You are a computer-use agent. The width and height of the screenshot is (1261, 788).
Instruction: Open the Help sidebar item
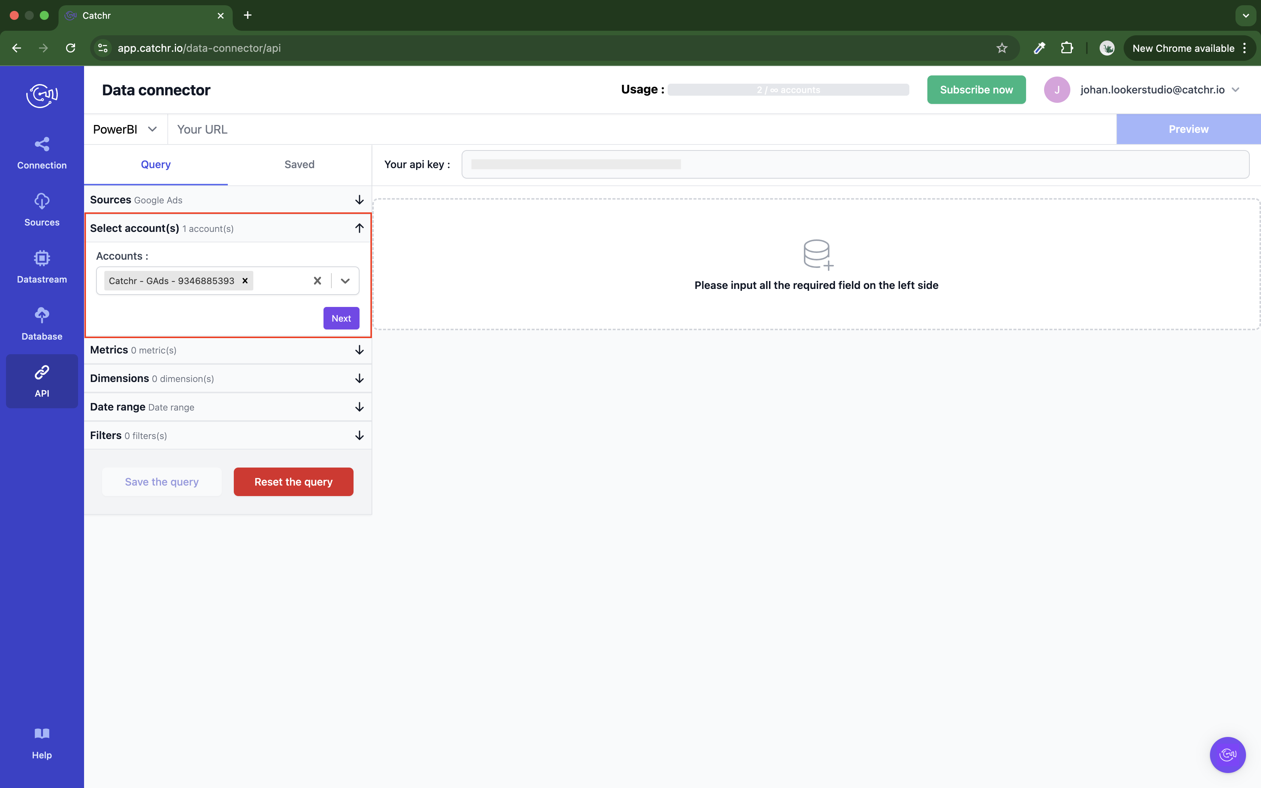click(x=42, y=744)
